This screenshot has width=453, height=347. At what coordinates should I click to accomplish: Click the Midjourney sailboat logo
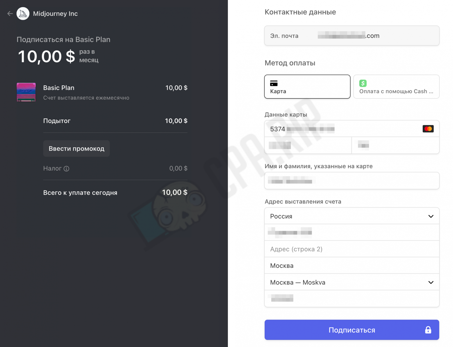coord(23,14)
